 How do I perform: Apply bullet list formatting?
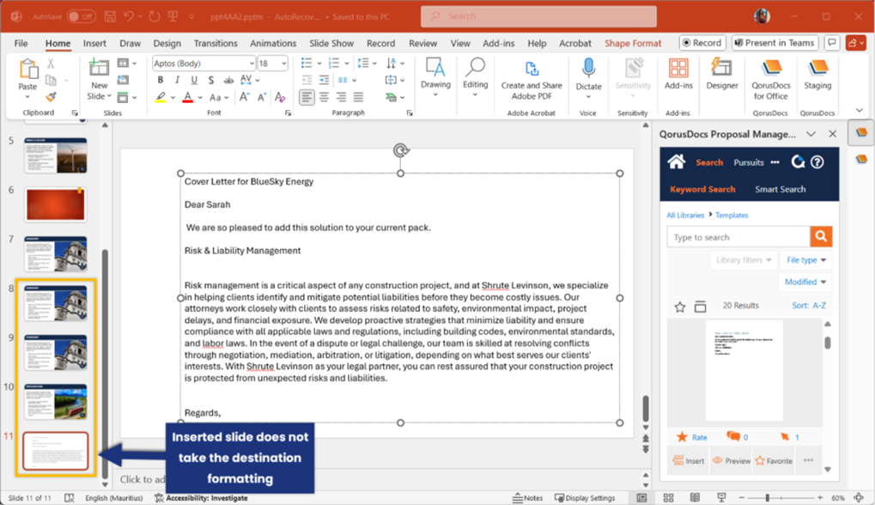click(x=307, y=63)
